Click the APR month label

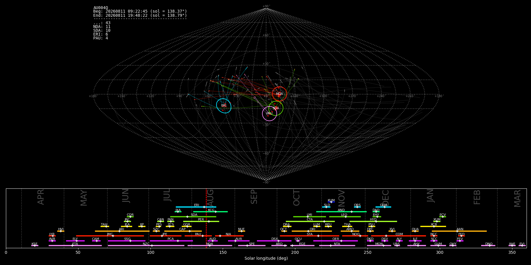pyautogui.click(x=41, y=197)
